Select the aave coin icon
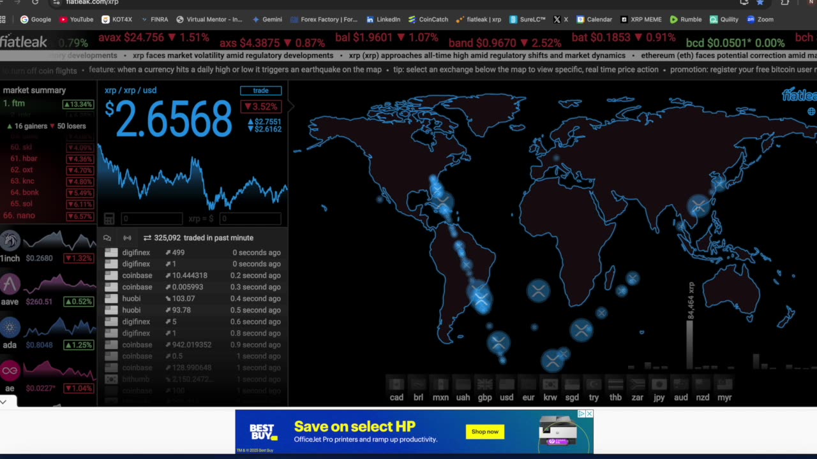Image resolution: width=817 pixels, height=459 pixels. (x=10, y=284)
